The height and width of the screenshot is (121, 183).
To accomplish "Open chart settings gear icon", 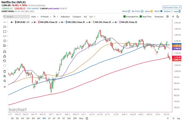I will pos(168,16).
